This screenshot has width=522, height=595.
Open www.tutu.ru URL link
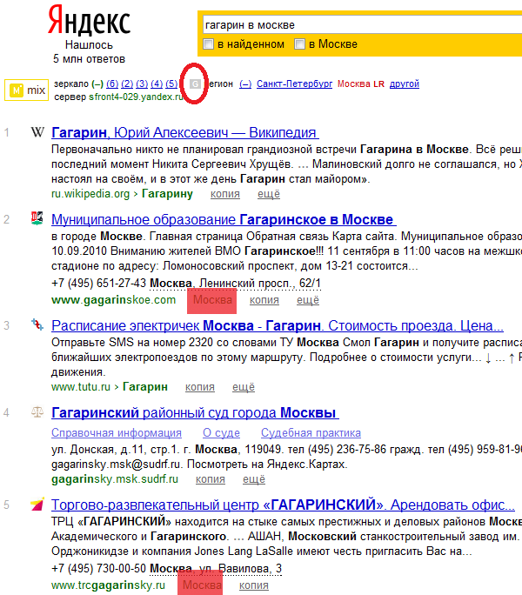[x=81, y=387]
